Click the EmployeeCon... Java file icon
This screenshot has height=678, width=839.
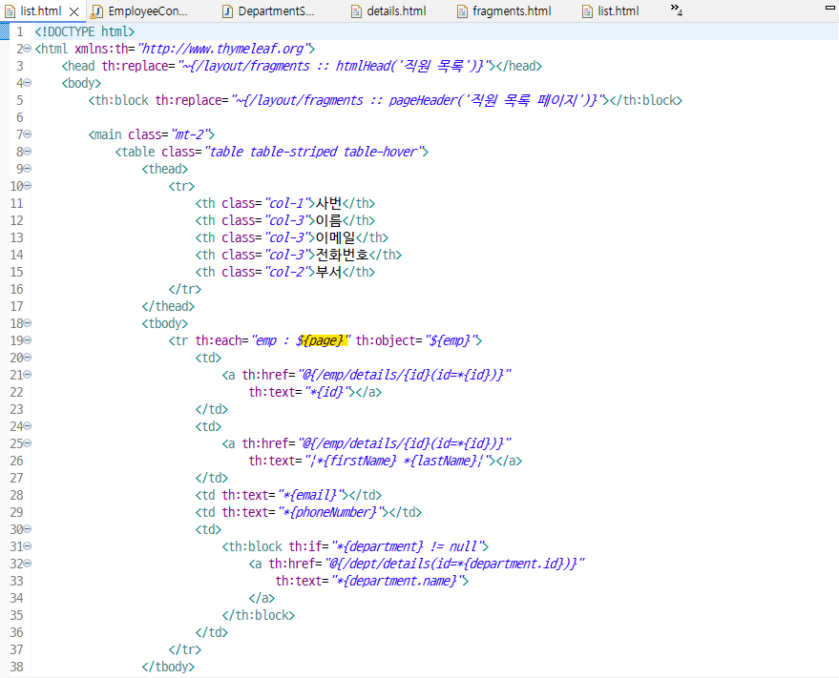[x=96, y=11]
